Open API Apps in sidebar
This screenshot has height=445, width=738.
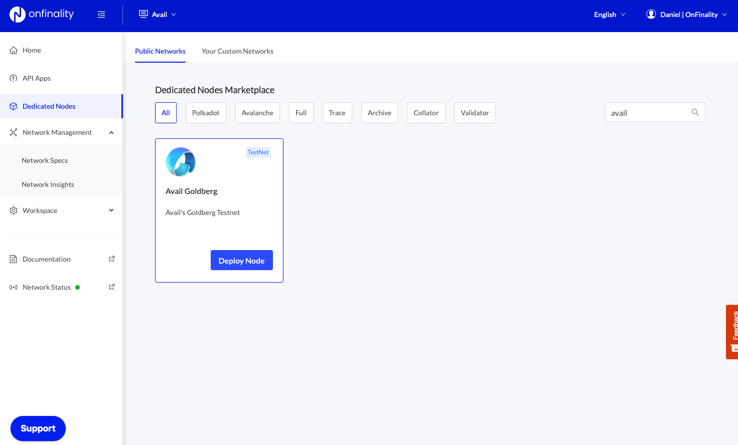[37, 78]
